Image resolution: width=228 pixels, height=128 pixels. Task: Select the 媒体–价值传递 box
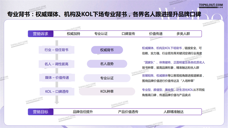pyautogui.click(x=57, y=78)
